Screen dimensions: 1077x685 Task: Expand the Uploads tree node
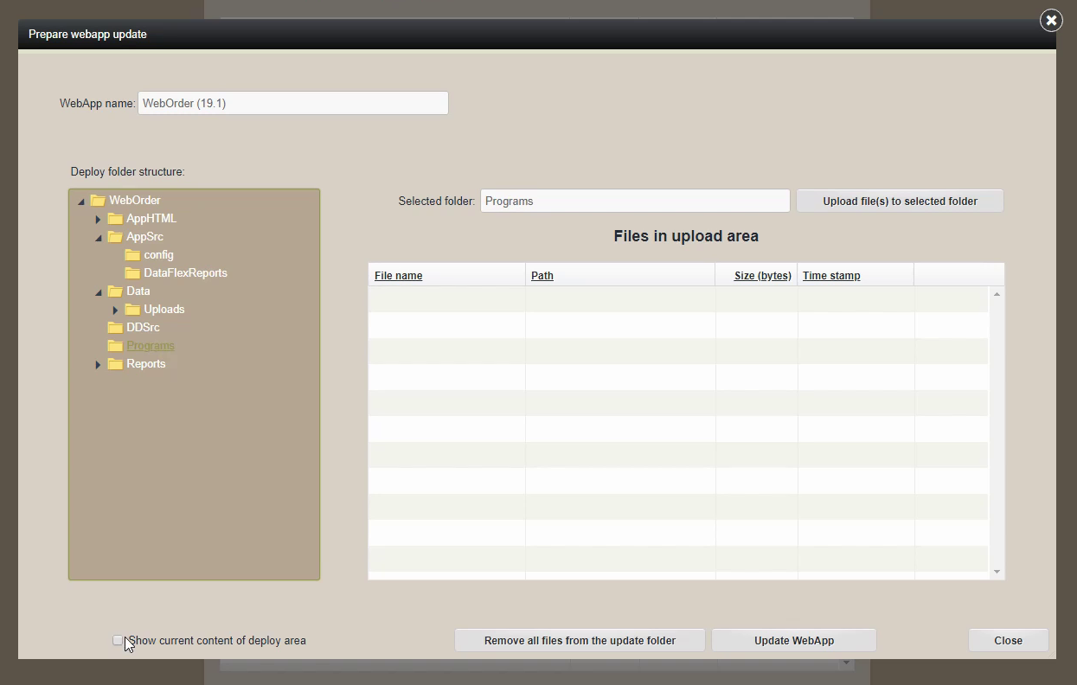[116, 310]
